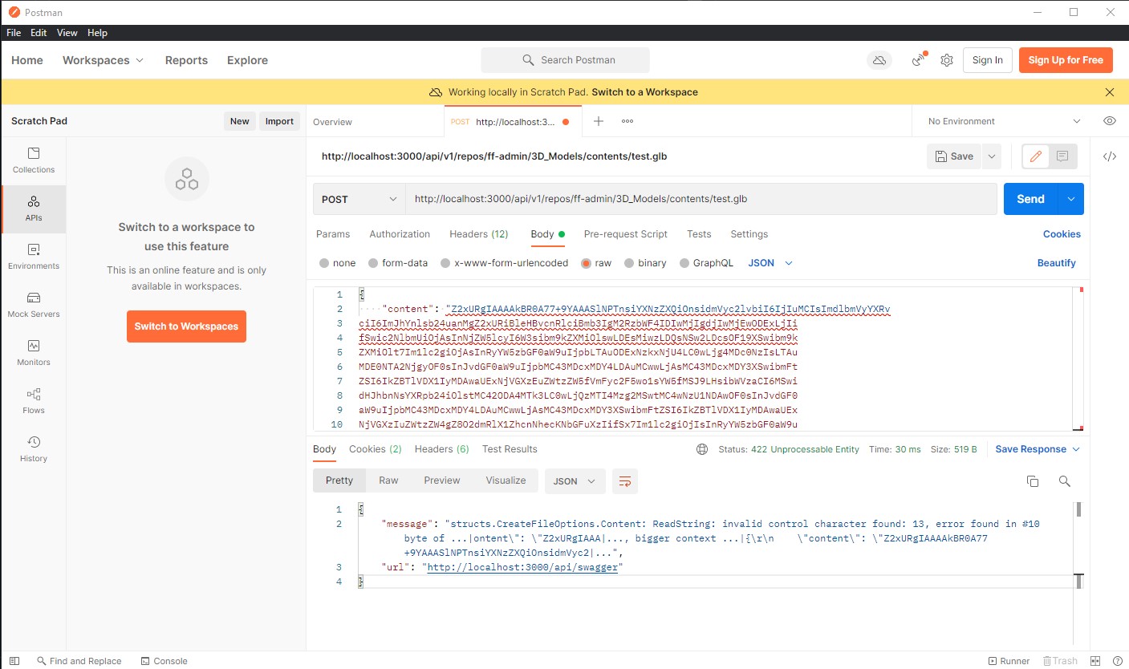
Task: Open Flows in the sidebar
Action: click(x=34, y=401)
